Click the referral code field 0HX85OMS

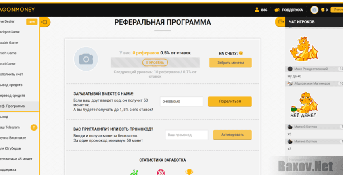pyautogui.click(x=181, y=102)
